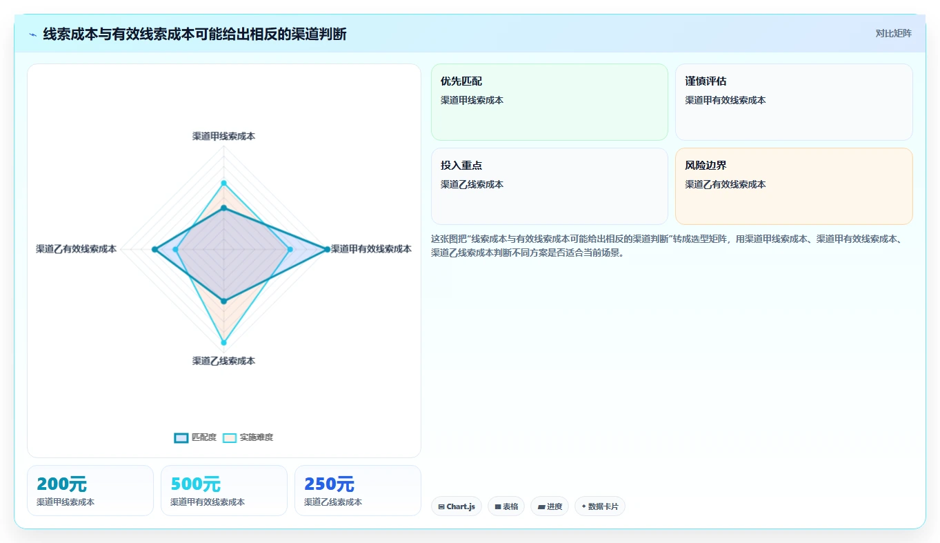Click the page title 线索成本与有效线索成本
The image size is (940, 543).
coord(195,34)
